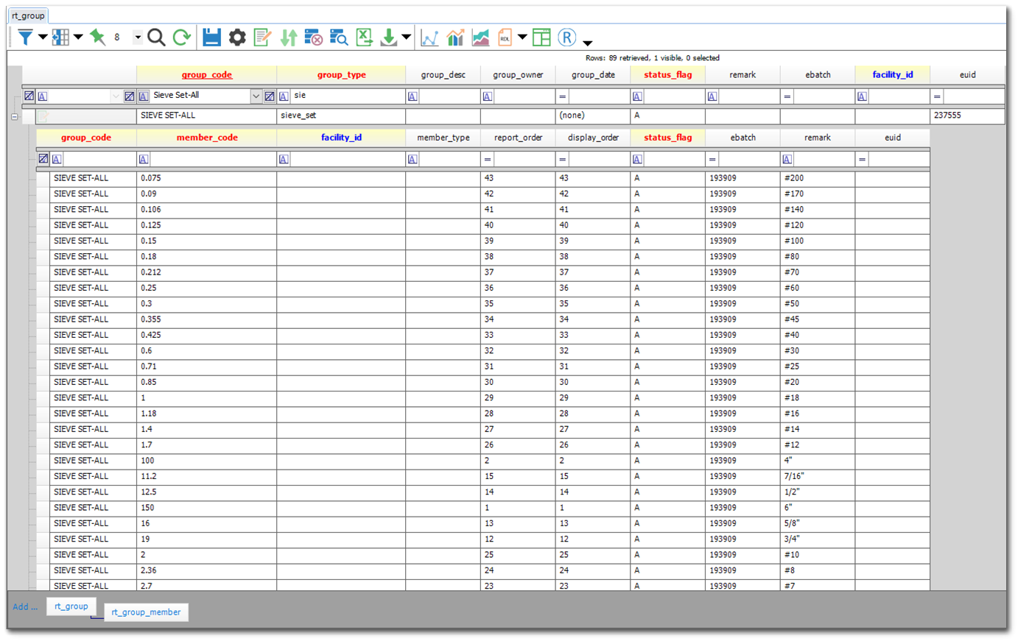Open the bar chart view
This screenshot has height=641, width=1018.
click(x=455, y=36)
